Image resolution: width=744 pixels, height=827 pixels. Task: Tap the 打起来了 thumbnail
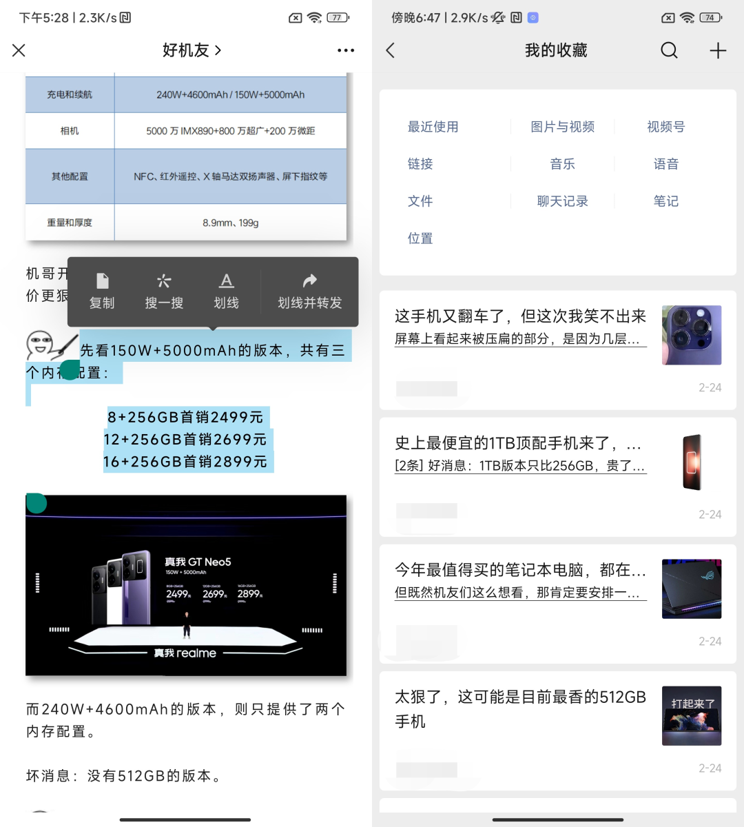click(x=692, y=715)
